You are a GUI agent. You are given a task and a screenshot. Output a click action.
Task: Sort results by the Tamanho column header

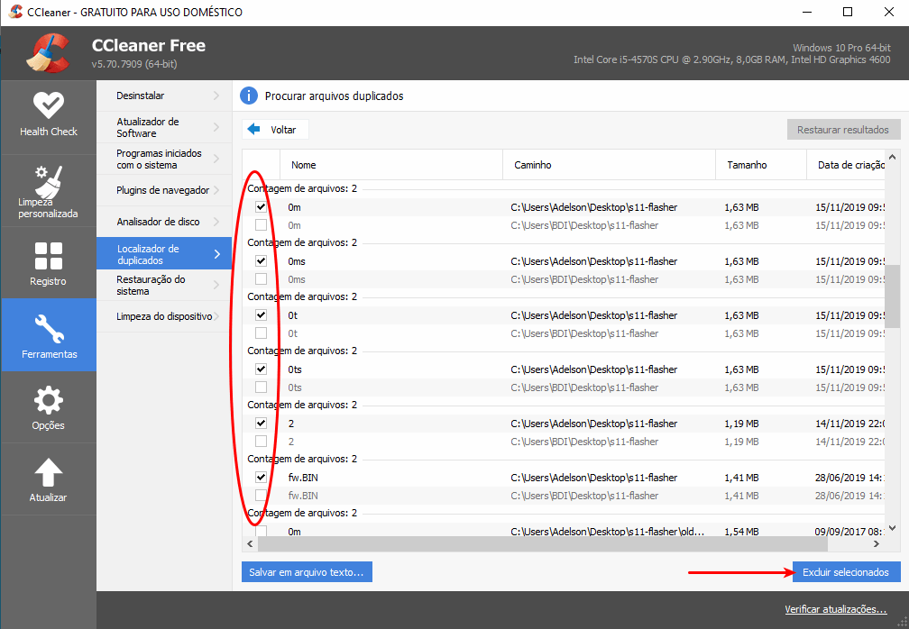761,165
